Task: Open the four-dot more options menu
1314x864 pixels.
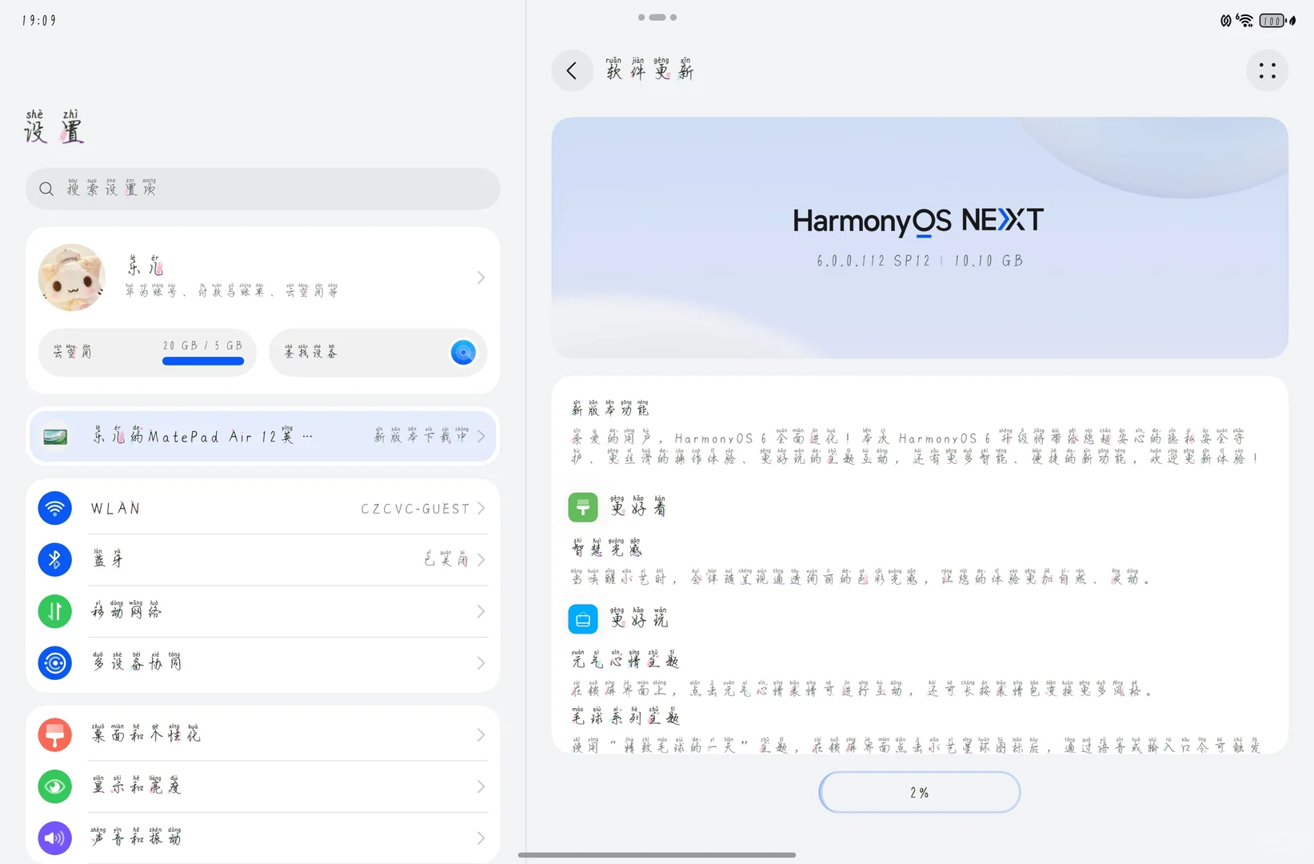Action: pyautogui.click(x=1267, y=70)
